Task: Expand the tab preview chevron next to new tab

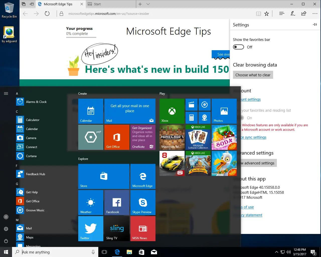Action: (x=148, y=4)
